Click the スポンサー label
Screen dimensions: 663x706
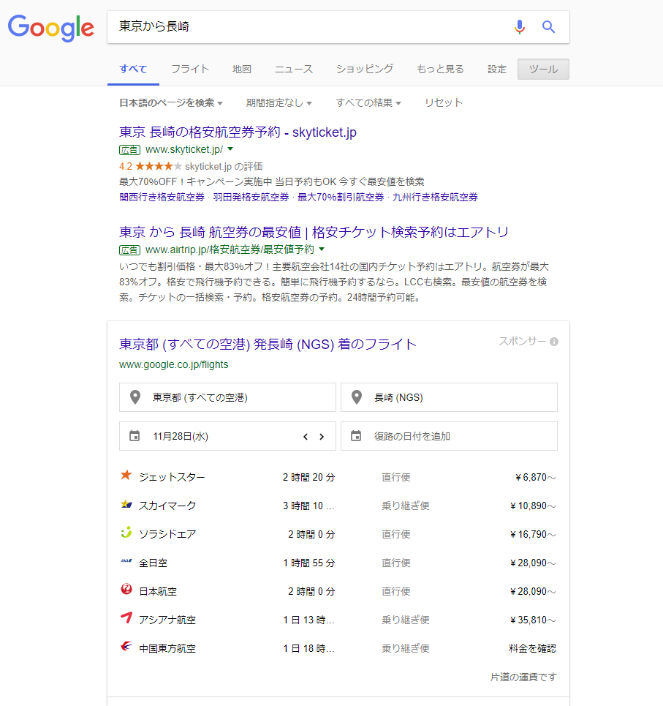522,341
